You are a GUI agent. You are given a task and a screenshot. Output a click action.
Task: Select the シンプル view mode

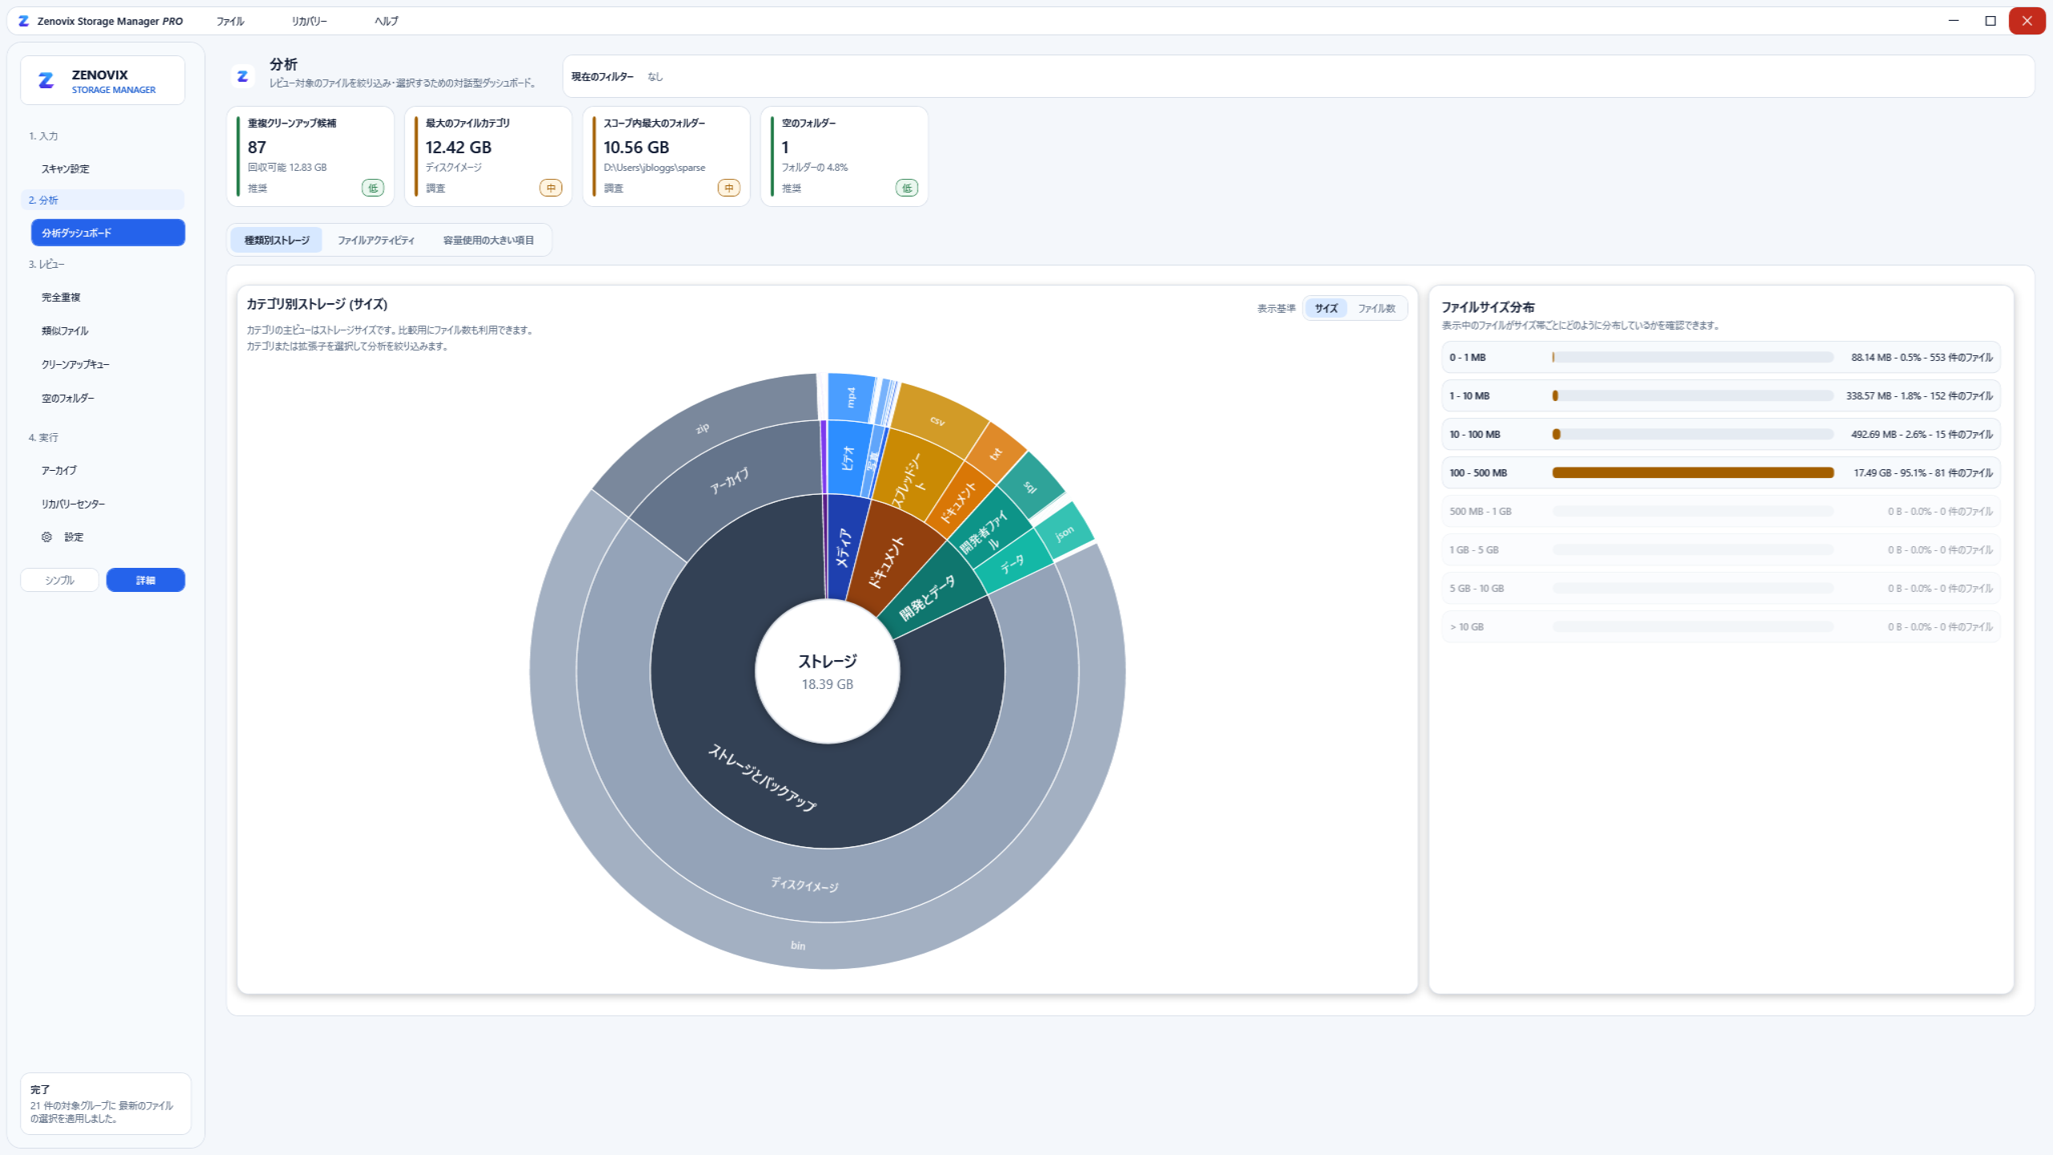[60, 580]
